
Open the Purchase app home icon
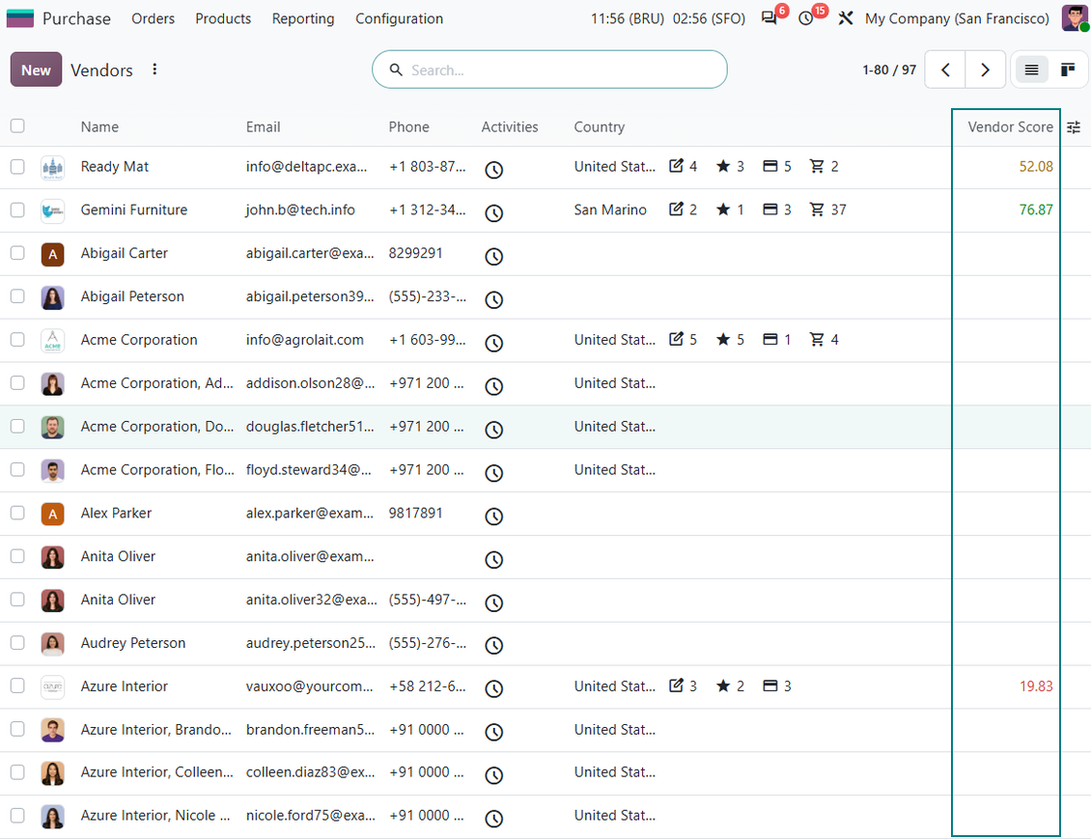click(x=20, y=18)
